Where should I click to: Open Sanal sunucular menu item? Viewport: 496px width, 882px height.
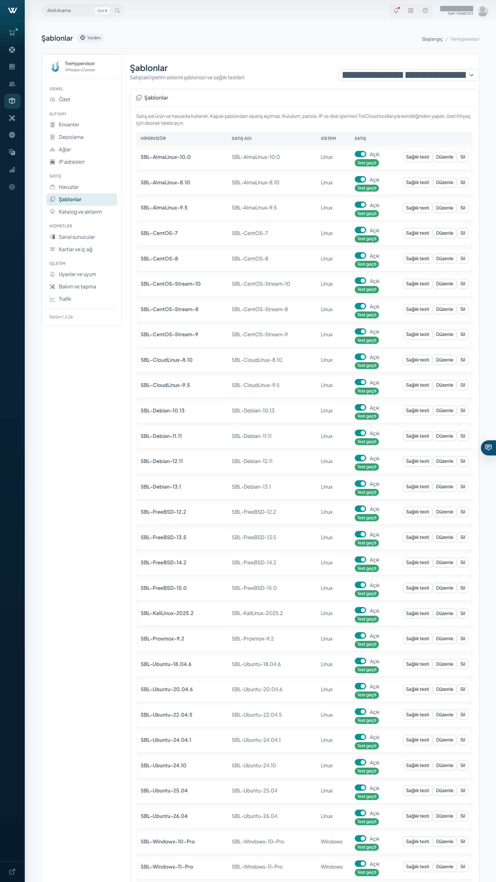[82, 237]
